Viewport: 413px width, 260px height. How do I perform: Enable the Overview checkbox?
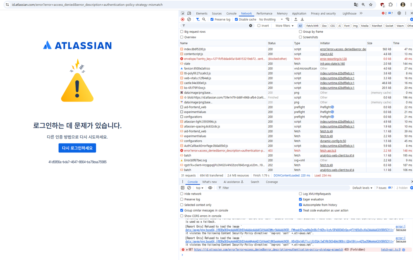tap(182, 37)
